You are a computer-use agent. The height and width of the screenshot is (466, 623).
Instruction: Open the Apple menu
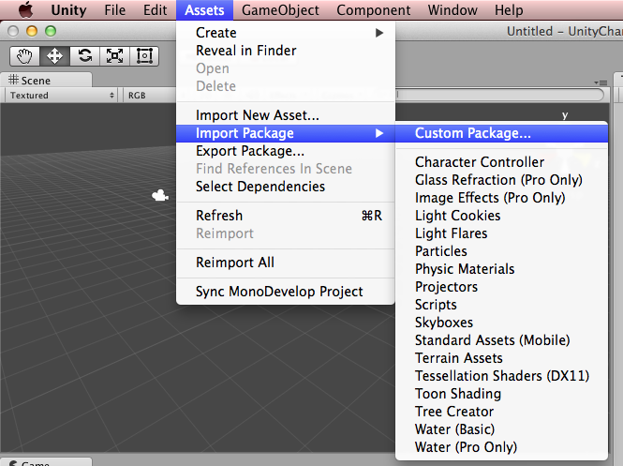click(x=26, y=9)
